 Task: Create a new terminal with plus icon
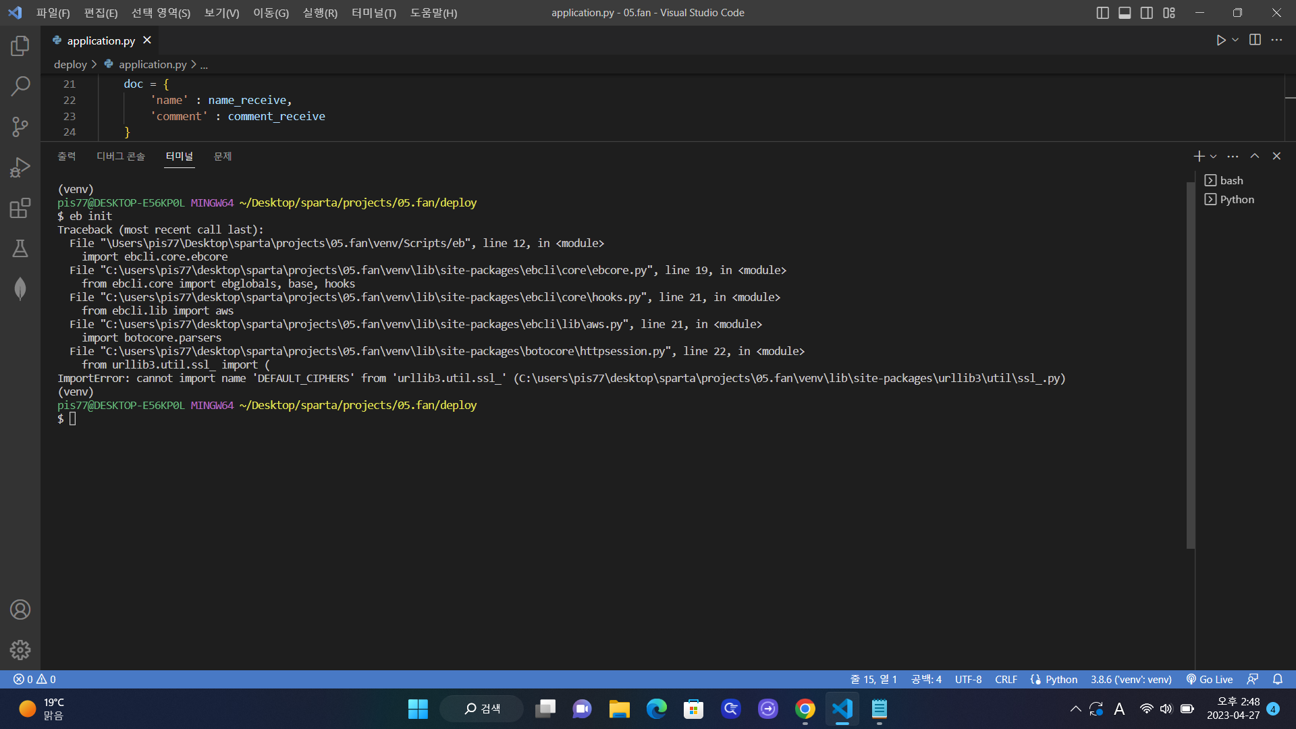[x=1199, y=157]
